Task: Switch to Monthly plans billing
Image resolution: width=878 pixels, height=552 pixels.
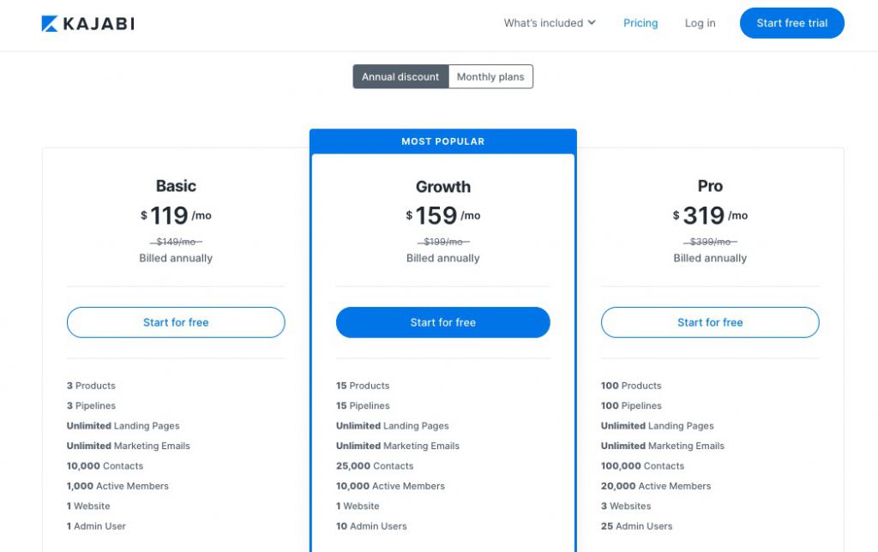Action: 490,76
